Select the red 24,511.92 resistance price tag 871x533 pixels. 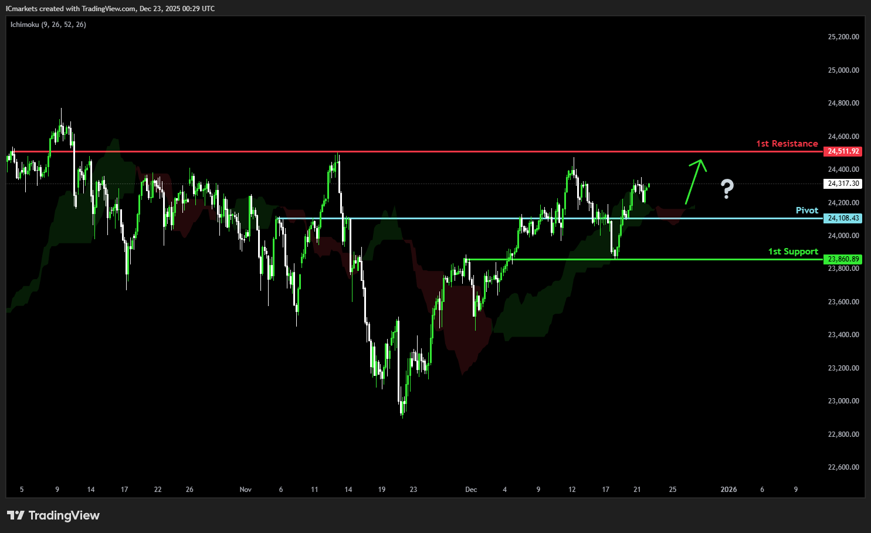pyautogui.click(x=843, y=151)
